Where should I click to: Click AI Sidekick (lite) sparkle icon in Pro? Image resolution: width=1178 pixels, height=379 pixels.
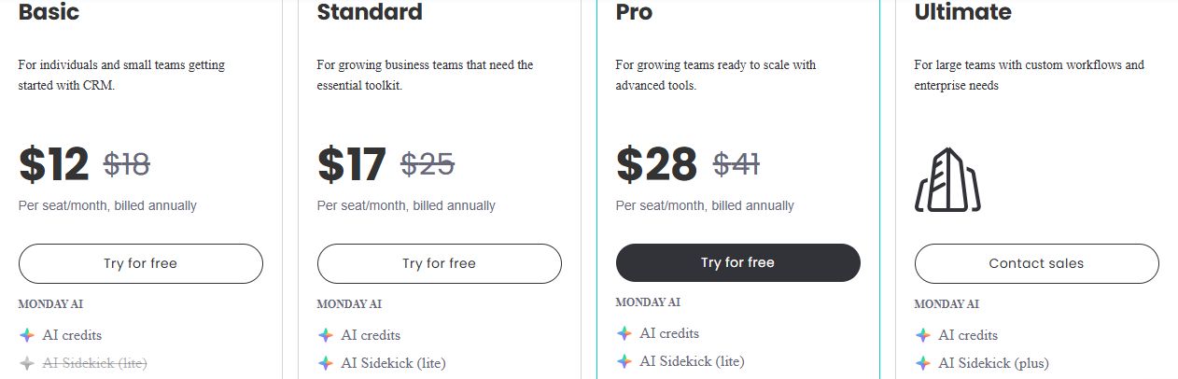624,361
